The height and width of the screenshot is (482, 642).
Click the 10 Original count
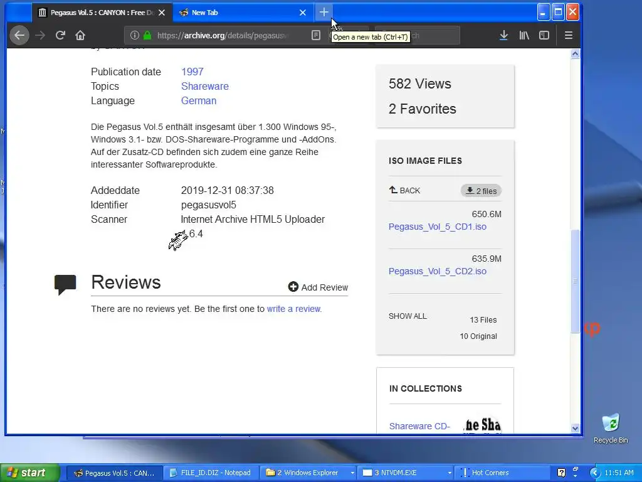click(478, 336)
